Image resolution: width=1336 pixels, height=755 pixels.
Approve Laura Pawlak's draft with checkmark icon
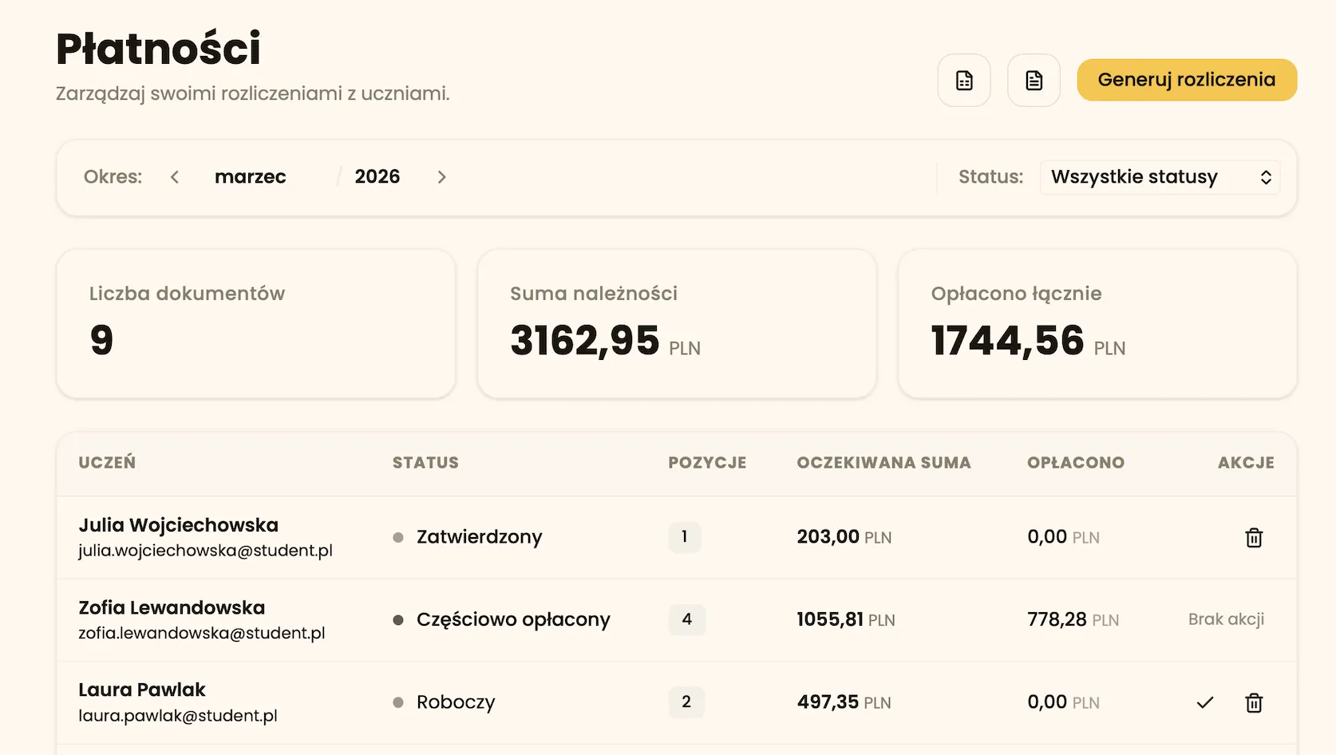tap(1205, 703)
